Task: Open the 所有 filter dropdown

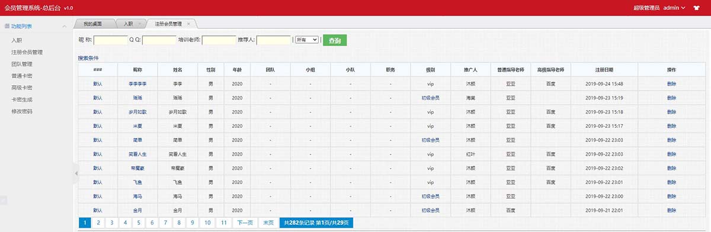Action: coord(307,40)
